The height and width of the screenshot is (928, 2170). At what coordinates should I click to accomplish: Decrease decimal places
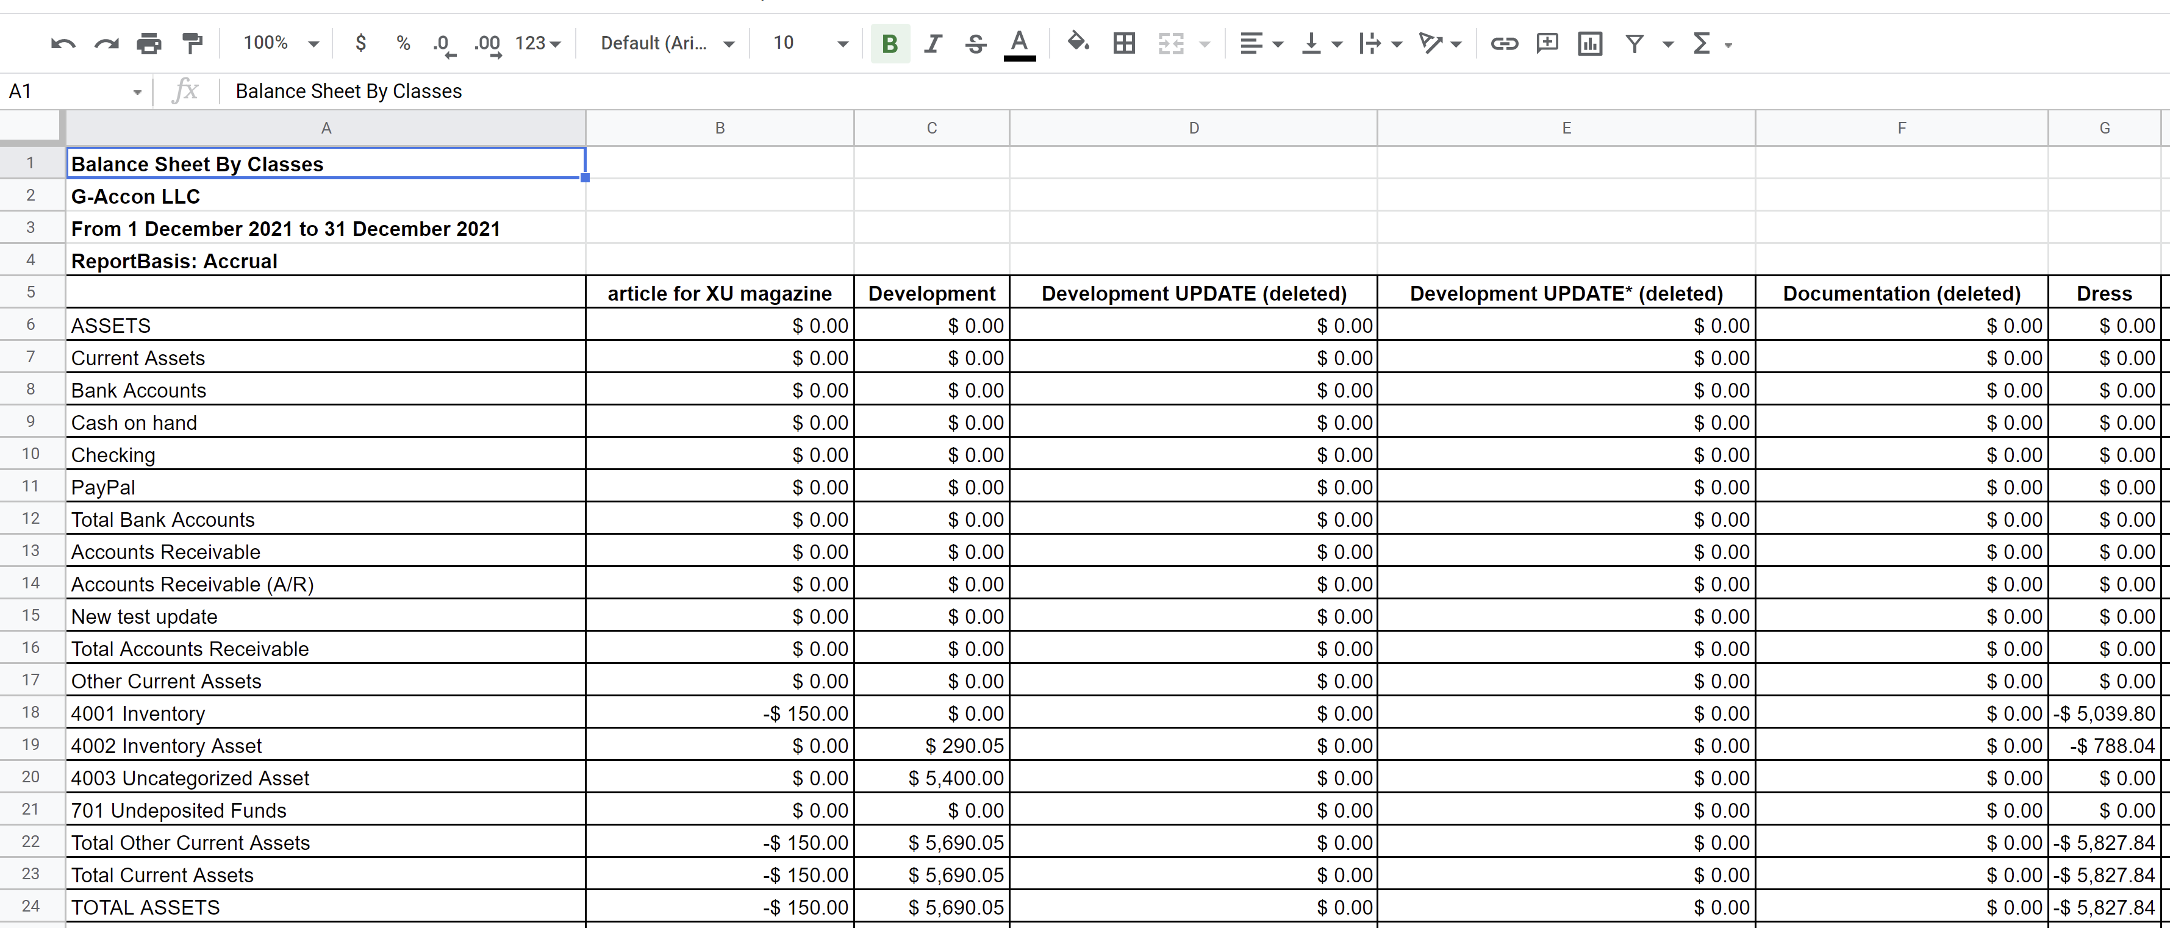pos(444,45)
